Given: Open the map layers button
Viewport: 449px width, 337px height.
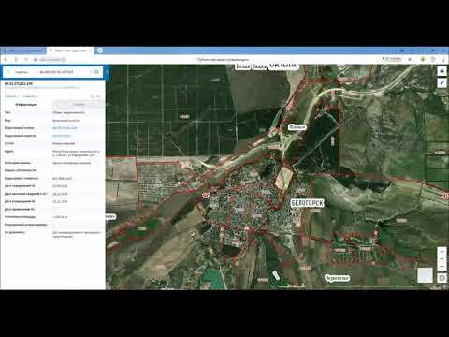Looking at the screenshot, I should coord(442,71).
